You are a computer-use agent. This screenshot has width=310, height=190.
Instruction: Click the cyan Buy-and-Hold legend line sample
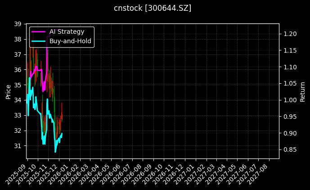39,41
